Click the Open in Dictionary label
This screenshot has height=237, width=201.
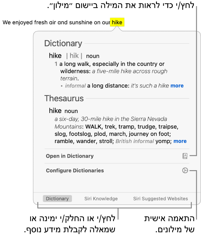click(70, 156)
